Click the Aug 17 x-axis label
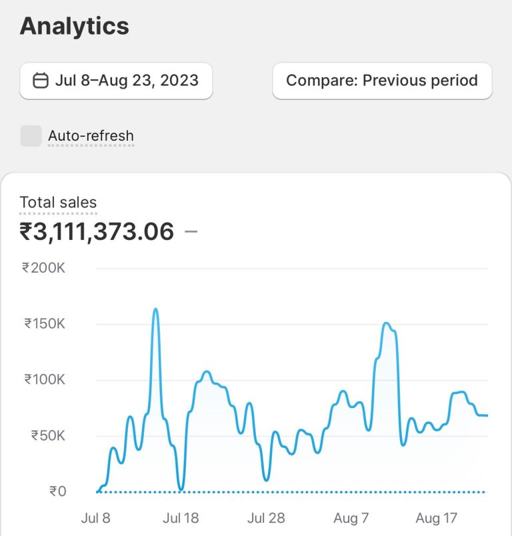This screenshot has height=536, width=512. [436, 518]
